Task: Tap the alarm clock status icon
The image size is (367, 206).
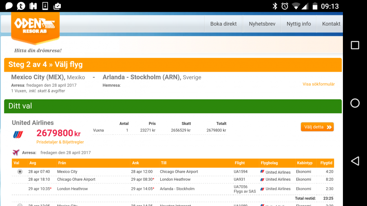Action: point(285,6)
